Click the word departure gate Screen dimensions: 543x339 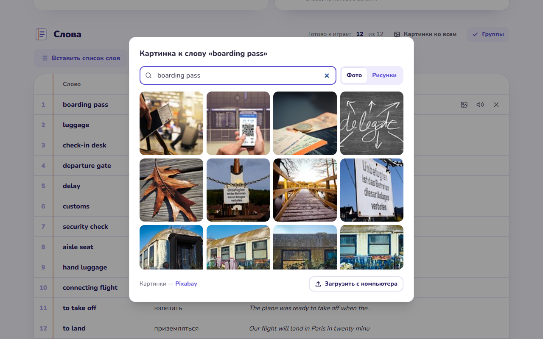[x=87, y=166]
